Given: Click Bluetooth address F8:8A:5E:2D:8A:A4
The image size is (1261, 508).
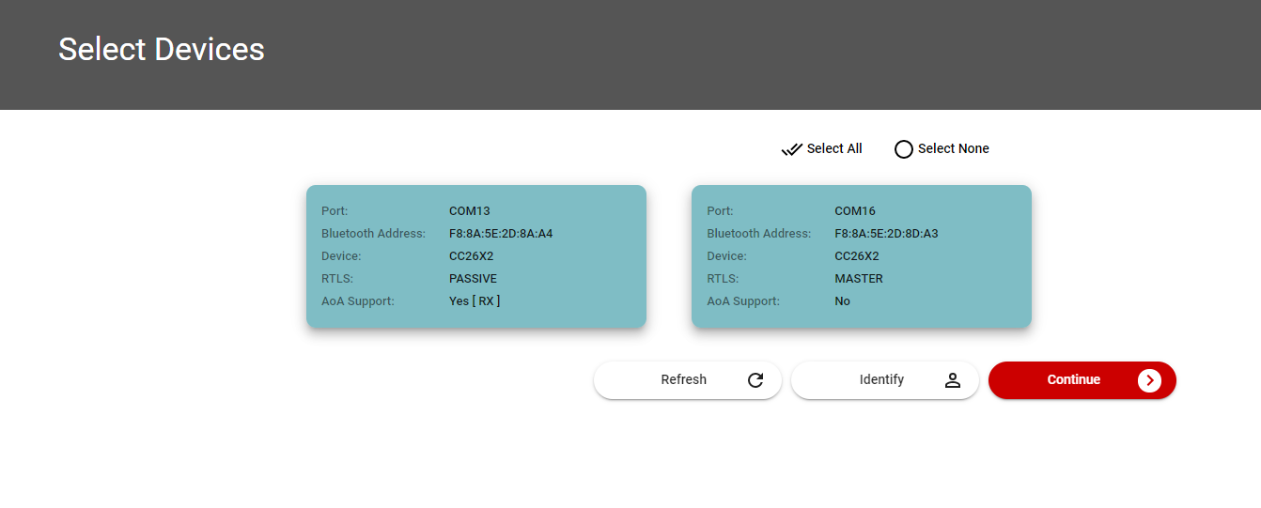Looking at the screenshot, I should (501, 234).
